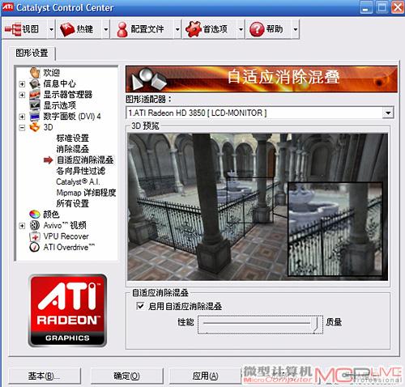Toggle the 启用自适应消除混叠 checkbox
The width and height of the screenshot is (405, 387).
140,306
